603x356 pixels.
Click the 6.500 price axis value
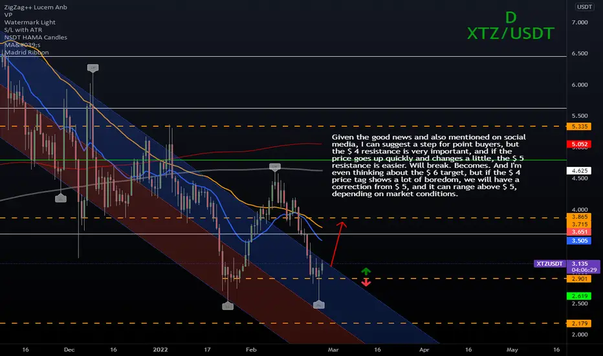point(580,54)
